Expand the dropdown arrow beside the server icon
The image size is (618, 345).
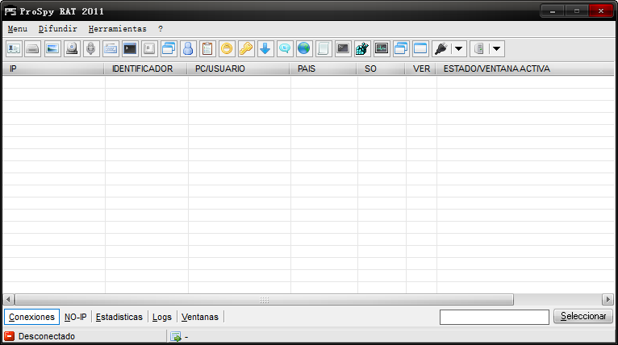point(496,48)
